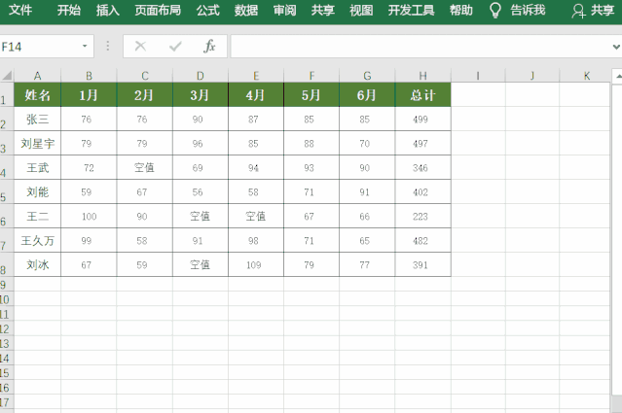Screen dimensions: 622x413
Task: Select total cell 346
Action: point(422,167)
